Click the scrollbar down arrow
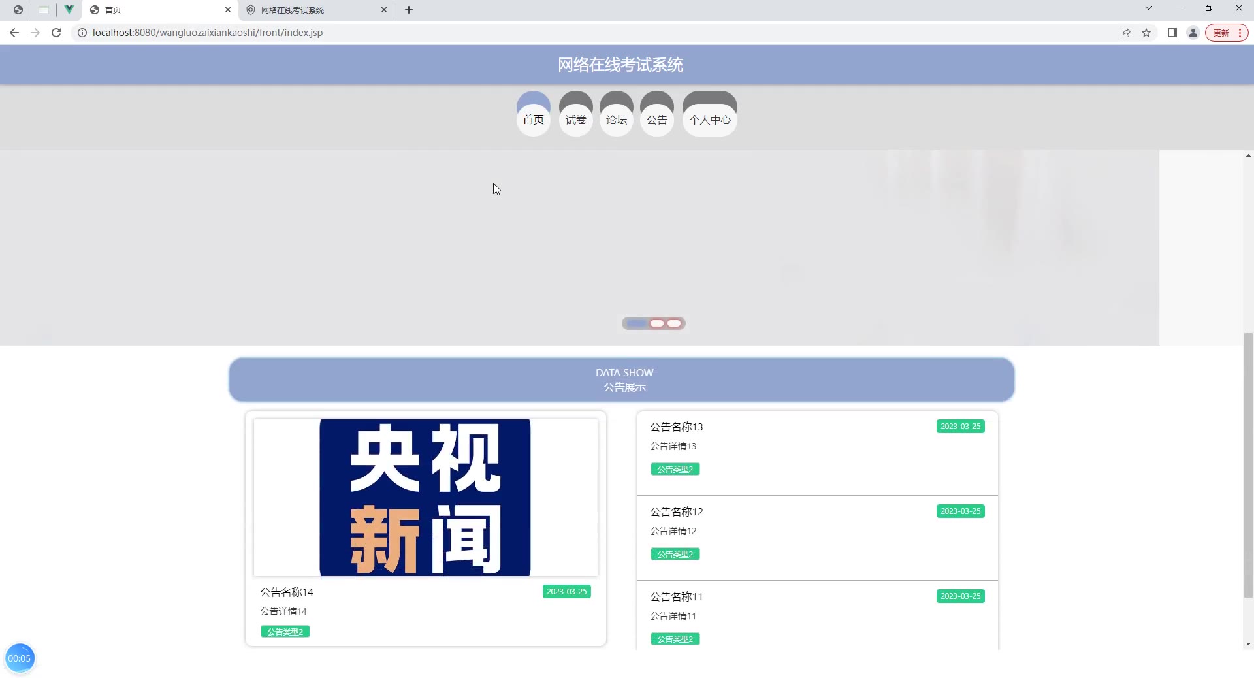The width and height of the screenshot is (1254, 678). 1248,644
